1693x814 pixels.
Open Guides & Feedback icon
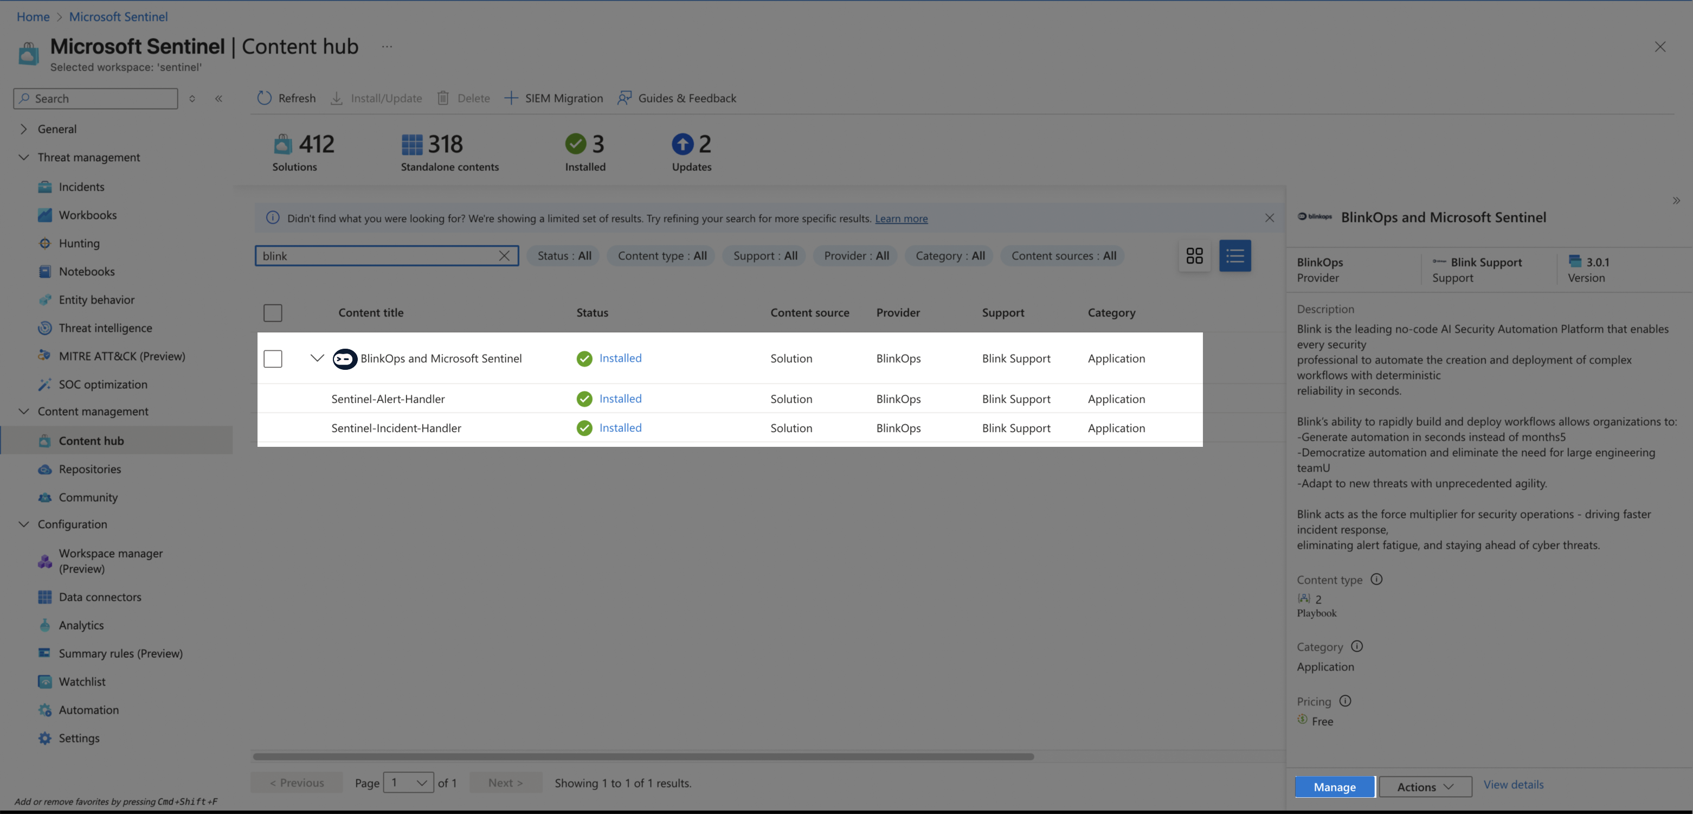[x=625, y=98]
